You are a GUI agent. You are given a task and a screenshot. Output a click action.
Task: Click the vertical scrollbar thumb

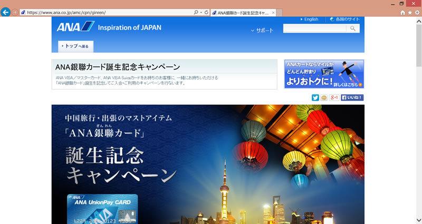click(x=419, y=46)
